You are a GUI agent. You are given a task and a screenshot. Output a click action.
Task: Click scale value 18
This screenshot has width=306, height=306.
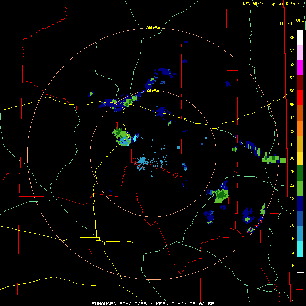(292, 199)
